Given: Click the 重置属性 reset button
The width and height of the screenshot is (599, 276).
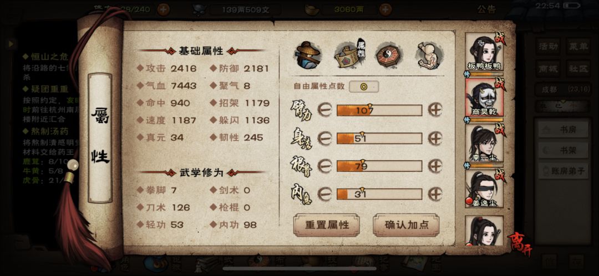Looking at the screenshot, I should [327, 225].
